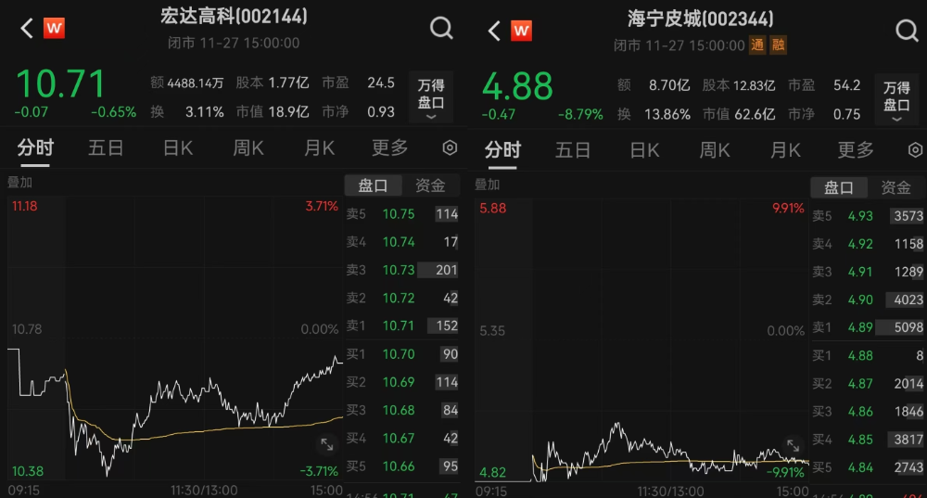
Task: Switch 宏达高科 chart to 日K
Action: [178, 147]
